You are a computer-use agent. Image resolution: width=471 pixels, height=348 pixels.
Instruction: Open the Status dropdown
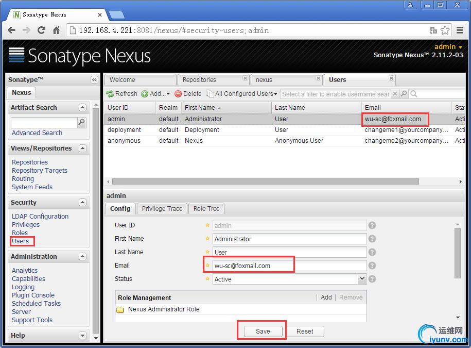pos(362,279)
